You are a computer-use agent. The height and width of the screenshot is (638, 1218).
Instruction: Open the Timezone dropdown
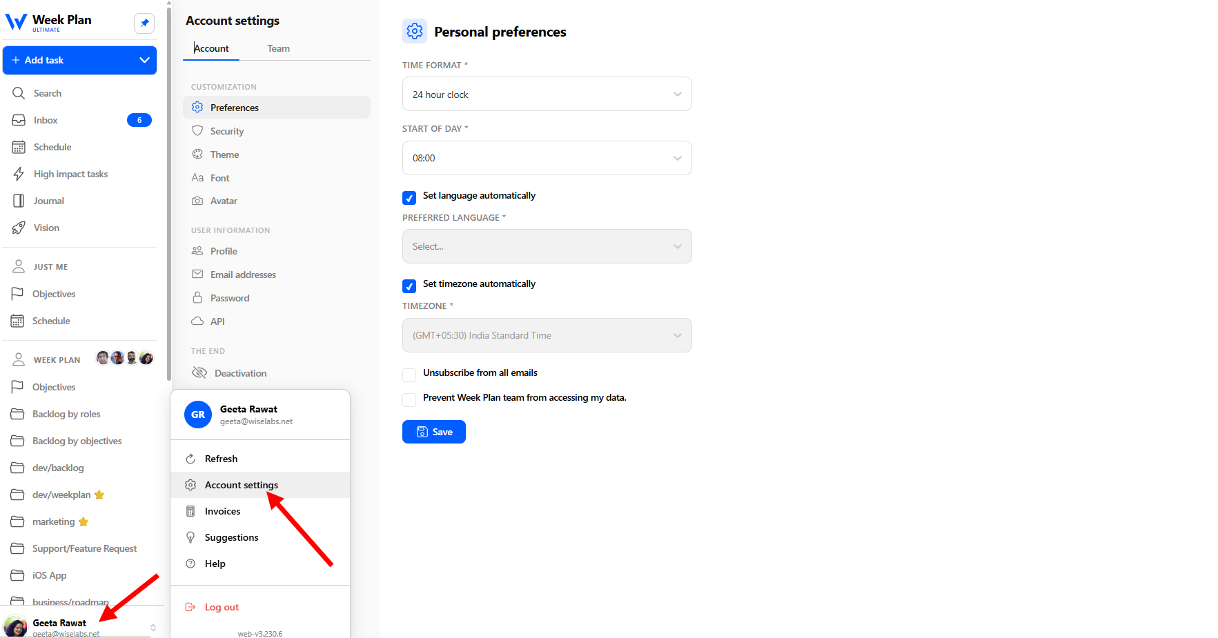[x=547, y=335]
